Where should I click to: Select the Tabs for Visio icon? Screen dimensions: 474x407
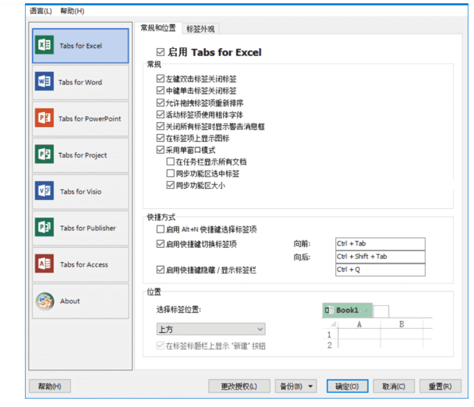(44, 191)
